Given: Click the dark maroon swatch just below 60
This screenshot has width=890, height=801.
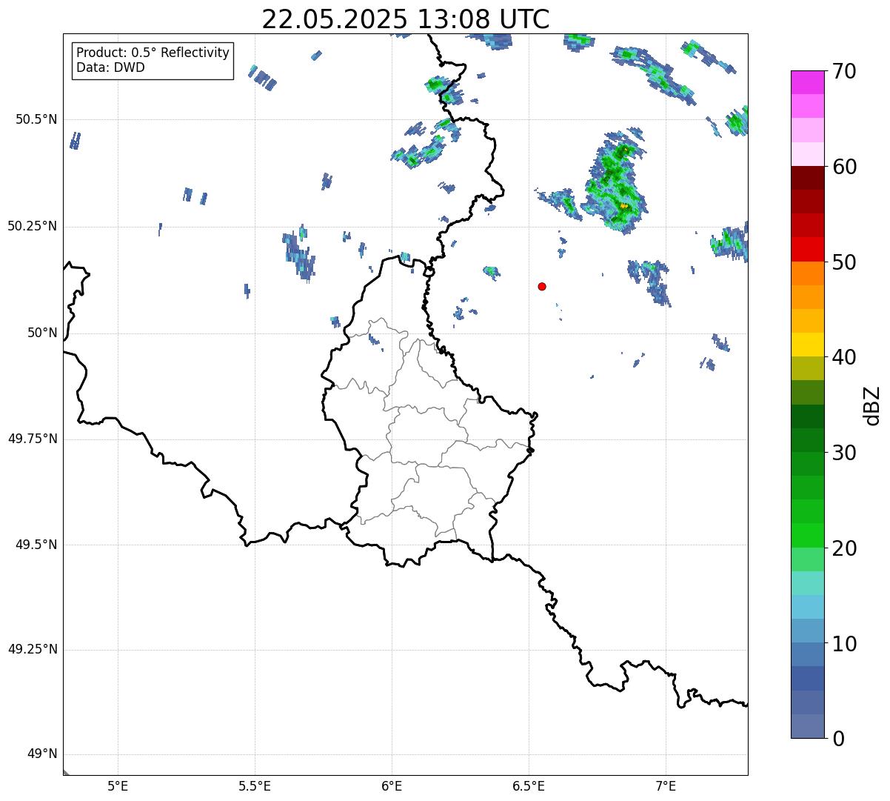Looking at the screenshot, I should (x=808, y=178).
